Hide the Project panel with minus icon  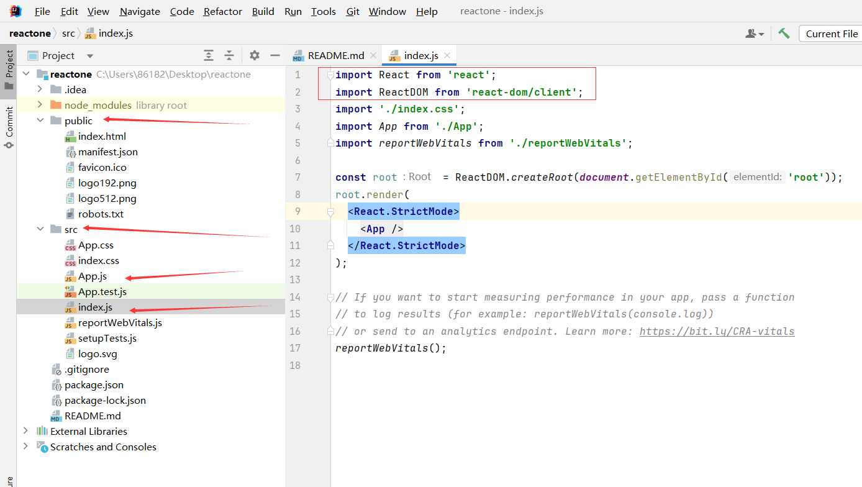pyautogui.click(x=275, y=55)
